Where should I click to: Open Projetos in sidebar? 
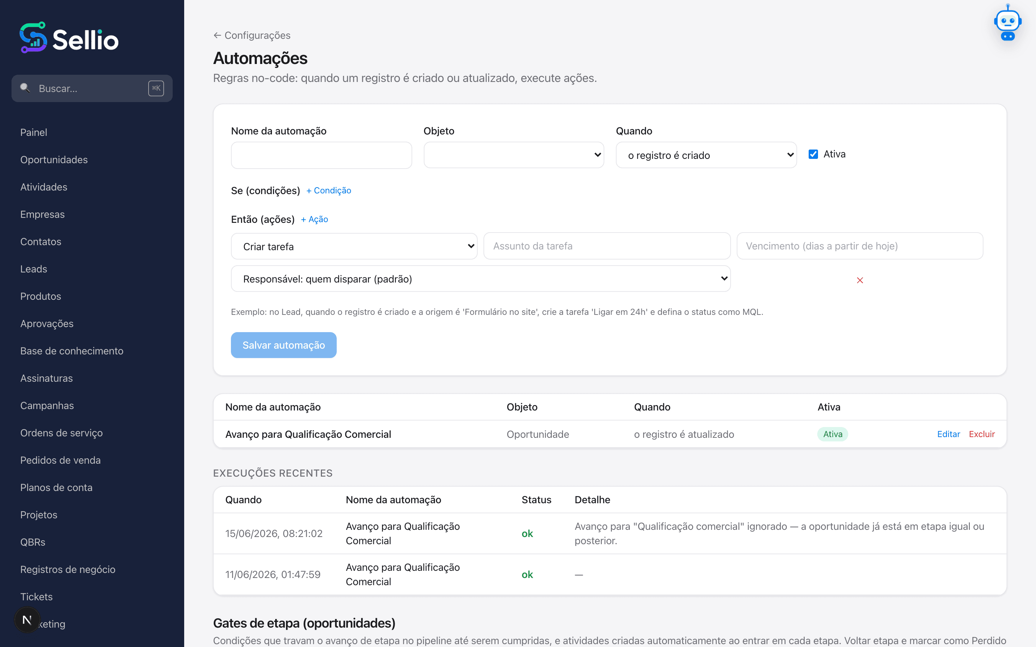(x=38, y=515)
